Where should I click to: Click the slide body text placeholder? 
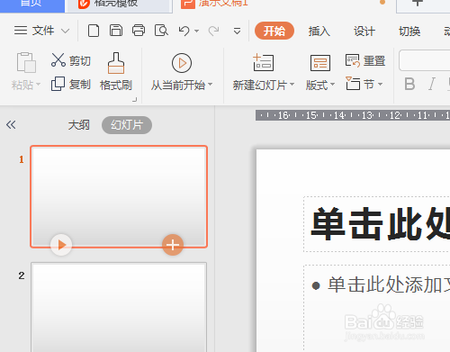(377, 309)
